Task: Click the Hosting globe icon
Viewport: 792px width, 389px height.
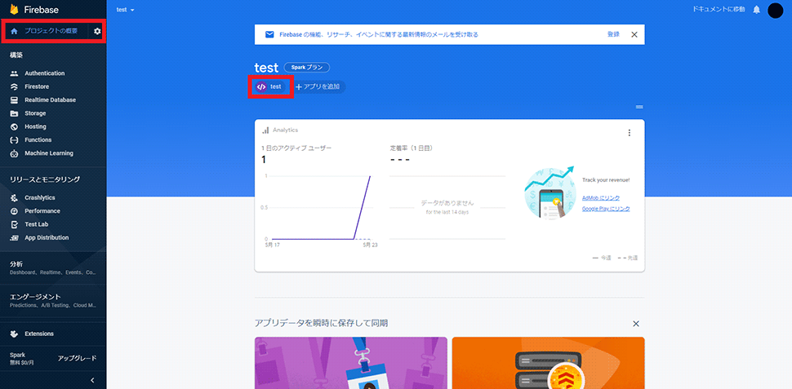Action: pos(14,126)
